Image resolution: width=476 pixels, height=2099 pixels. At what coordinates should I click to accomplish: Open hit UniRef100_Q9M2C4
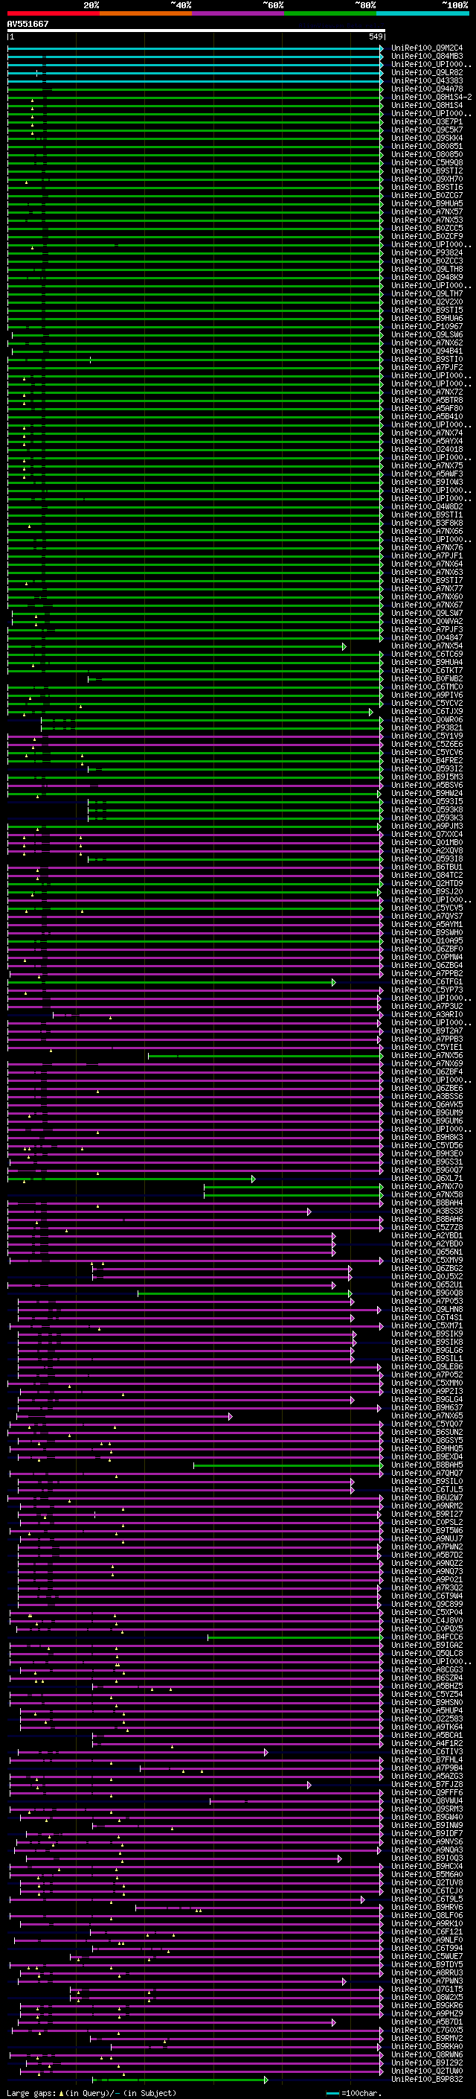[427, 48]
